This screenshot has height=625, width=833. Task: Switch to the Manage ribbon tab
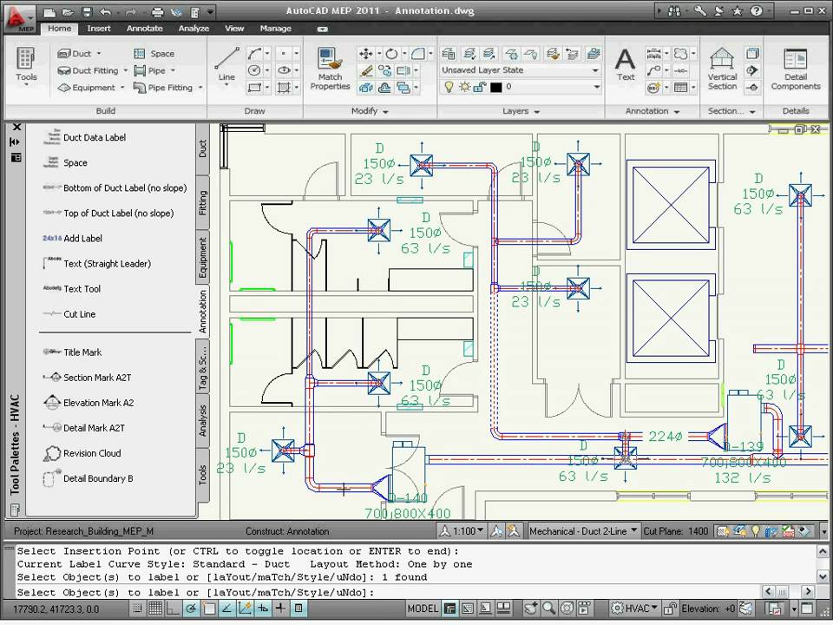(275, 29)
